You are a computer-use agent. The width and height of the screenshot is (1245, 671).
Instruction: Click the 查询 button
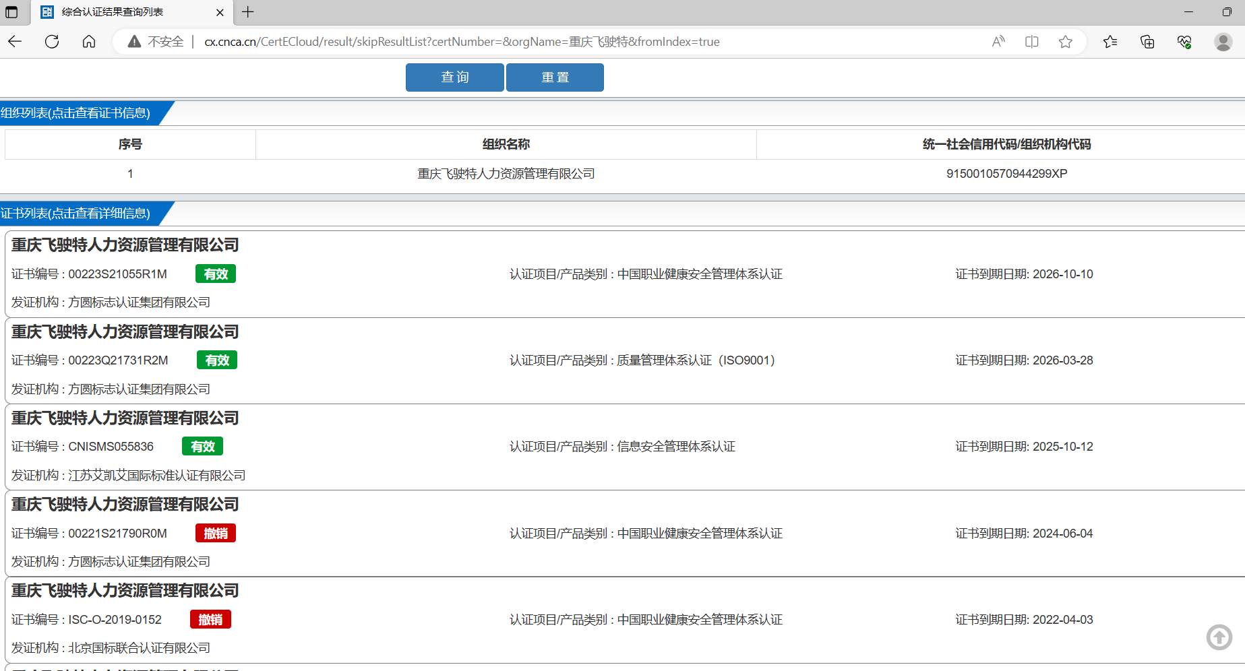(455, 77)
